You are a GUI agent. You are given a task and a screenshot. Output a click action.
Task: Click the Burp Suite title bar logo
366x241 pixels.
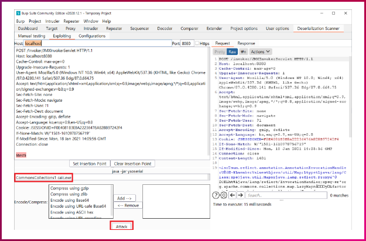click(18, 13)
